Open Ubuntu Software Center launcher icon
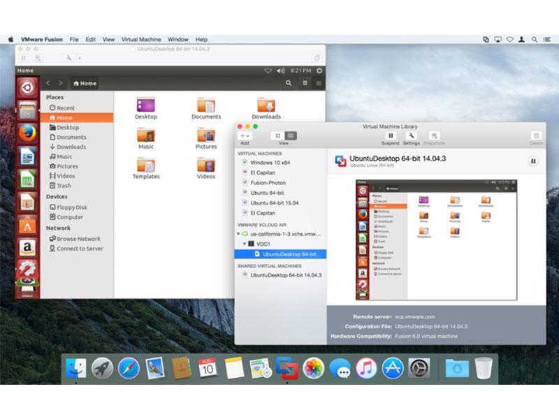The width and height of the screenshot is (559, 419). coord(27,225)
